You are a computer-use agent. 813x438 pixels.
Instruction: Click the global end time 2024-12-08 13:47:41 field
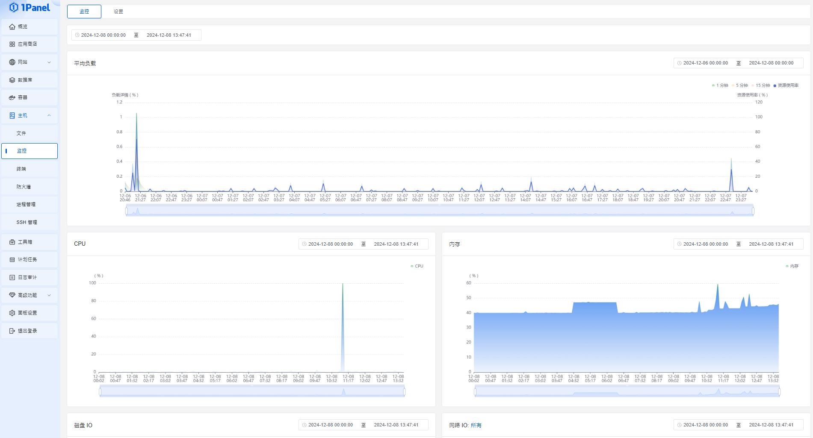169,35
